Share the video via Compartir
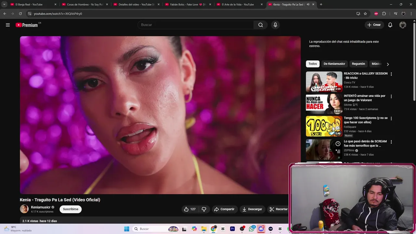The height and width of the screenshot is (234, 416). pos(224,209)
